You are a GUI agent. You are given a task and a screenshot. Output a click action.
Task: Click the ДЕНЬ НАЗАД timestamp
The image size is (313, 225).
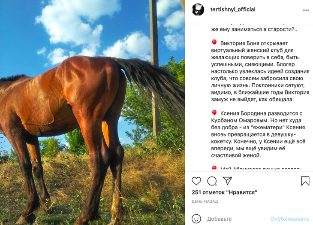(x=205, y=201)
